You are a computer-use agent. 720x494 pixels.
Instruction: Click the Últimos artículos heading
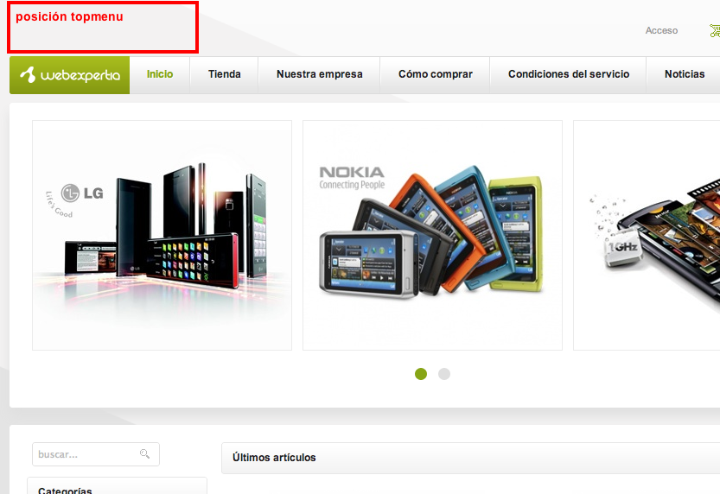274,458
